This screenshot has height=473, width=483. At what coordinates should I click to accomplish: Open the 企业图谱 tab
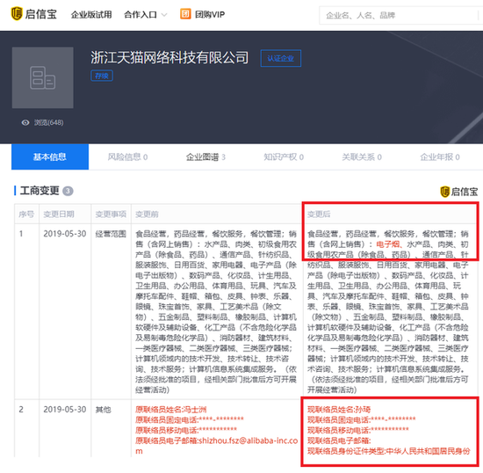(205, 157)
